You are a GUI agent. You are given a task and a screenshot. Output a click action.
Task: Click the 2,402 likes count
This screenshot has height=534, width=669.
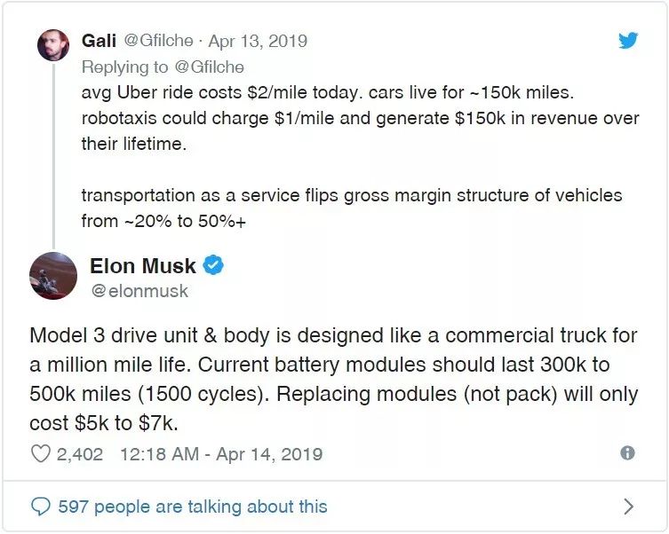pos(80,454)
